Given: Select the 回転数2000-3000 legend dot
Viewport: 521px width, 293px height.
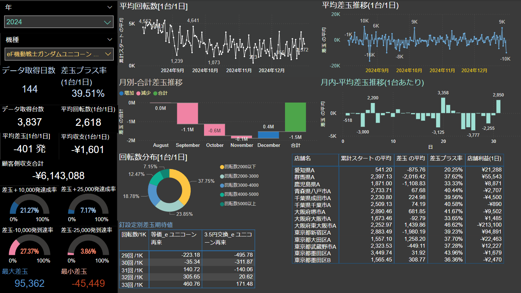Looking at the screenshot, I should 222,176.
